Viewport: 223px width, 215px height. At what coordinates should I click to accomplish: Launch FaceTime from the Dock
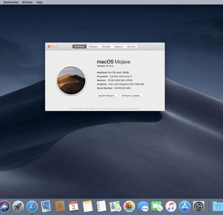coord(157,206)
